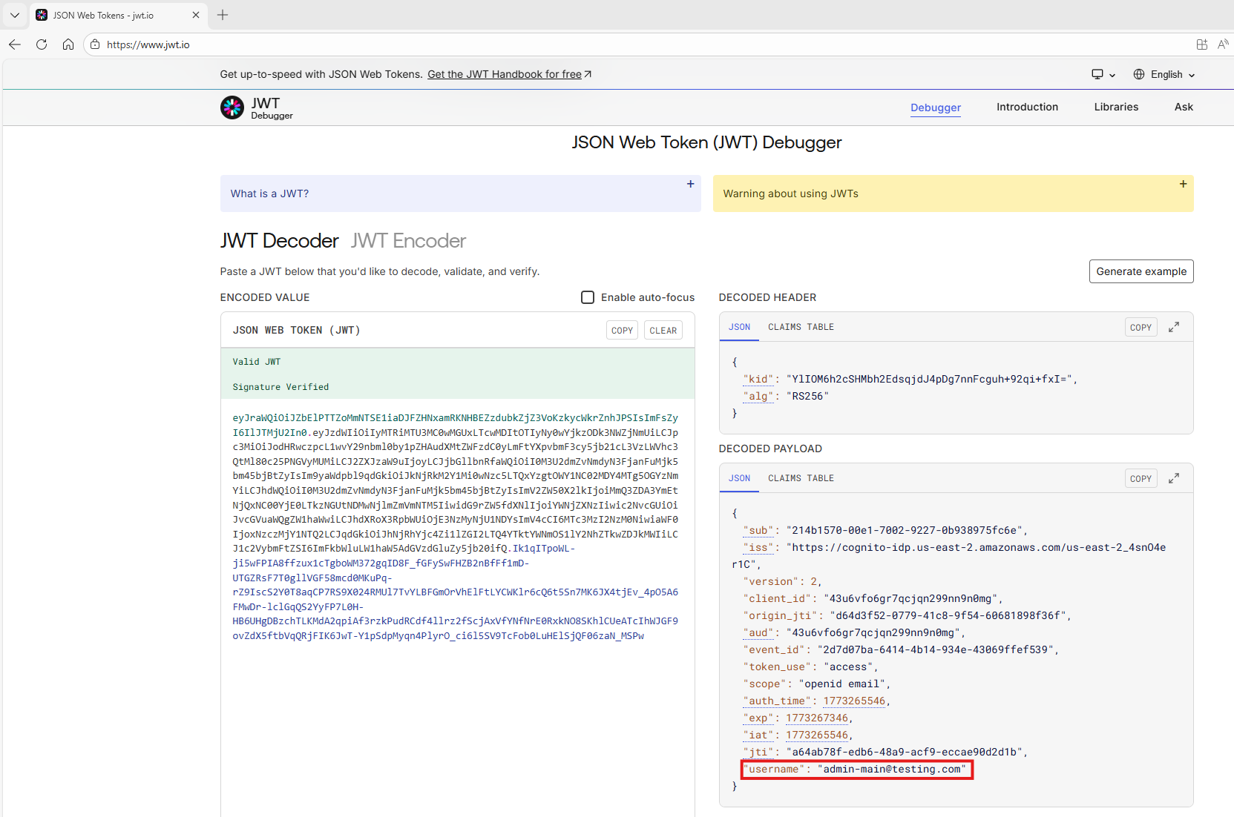1234x817 pixels.
Task: Open the tab list chevron in the title bar
Action: [x=14, y=15]
